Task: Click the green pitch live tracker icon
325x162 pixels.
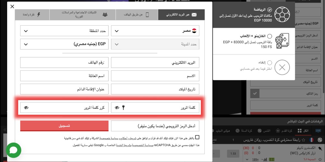Action: tap(271, 159)
